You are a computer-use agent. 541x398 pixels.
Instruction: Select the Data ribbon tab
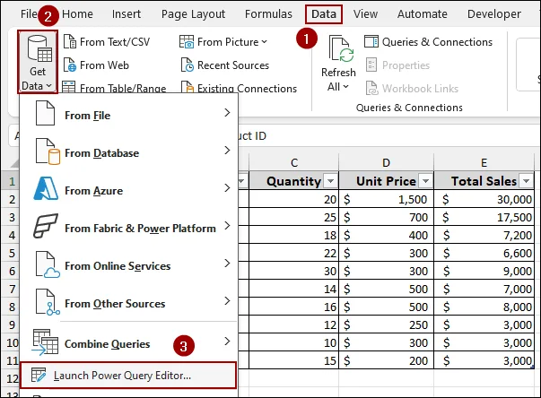click(324, 14)
